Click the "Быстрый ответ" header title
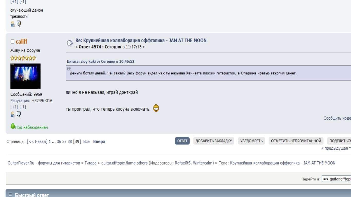The image size is (351, 197). (32, 195)
